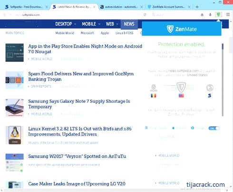Expand the MOBILE menu arrow

point(99,24)
